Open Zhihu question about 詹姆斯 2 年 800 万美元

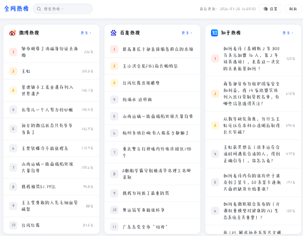coord(253,59)
